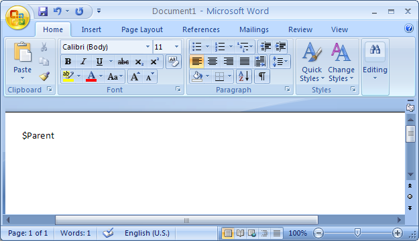Select Browse Object circle button
This screenshot has height=241, width=419.
[x=410, y=197]
